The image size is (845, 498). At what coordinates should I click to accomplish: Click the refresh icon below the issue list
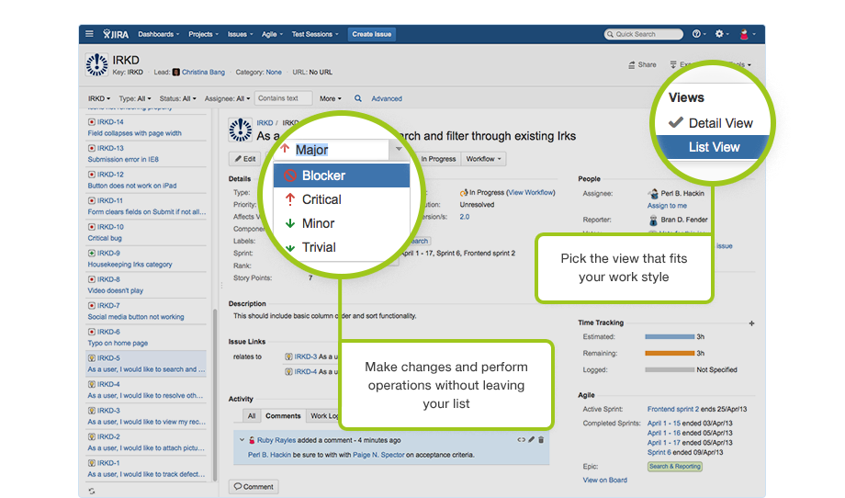[x=92, y=491]
